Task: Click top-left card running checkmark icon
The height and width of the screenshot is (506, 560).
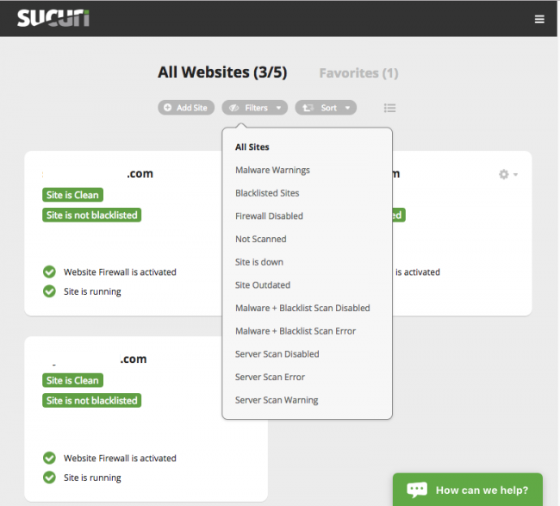Action: coord(49,291)
